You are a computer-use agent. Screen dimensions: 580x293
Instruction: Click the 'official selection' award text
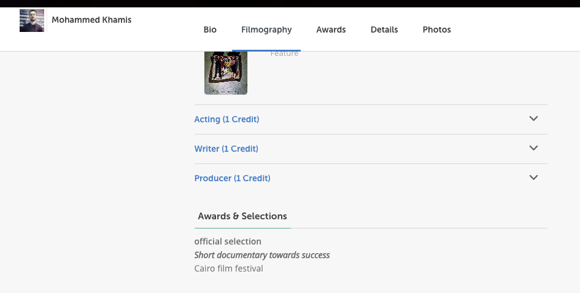click(x=228, y=241)
